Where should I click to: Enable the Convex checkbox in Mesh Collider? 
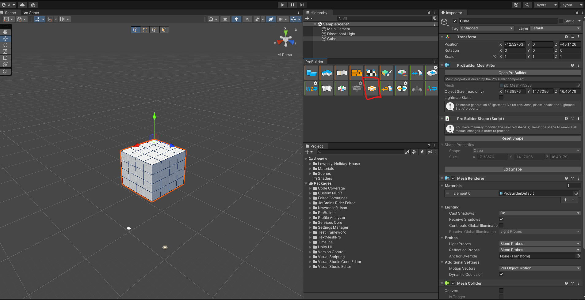tap(501, 291)
